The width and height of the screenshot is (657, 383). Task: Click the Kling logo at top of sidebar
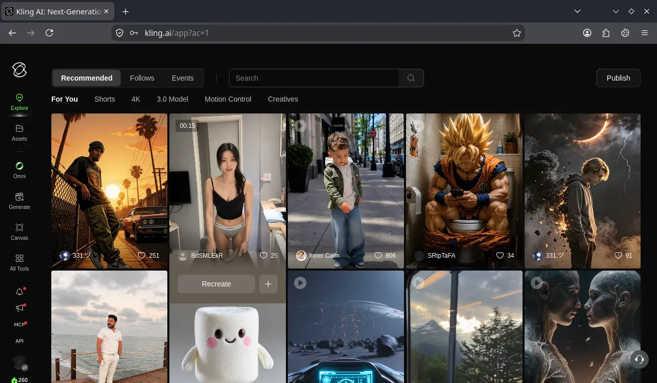point(20,70)
